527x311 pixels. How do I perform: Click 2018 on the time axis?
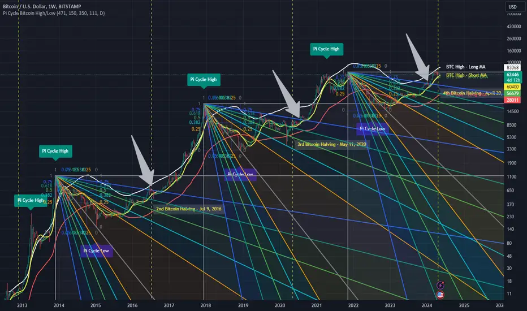tap(206, 305)
